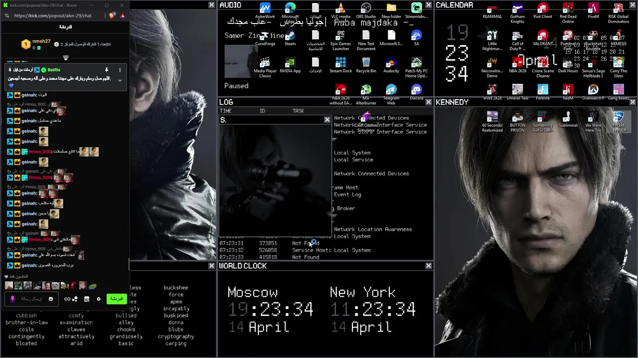Click the Network Location Awareness log entry
This screenshot has width=638, height=358.
pos(373,229)
